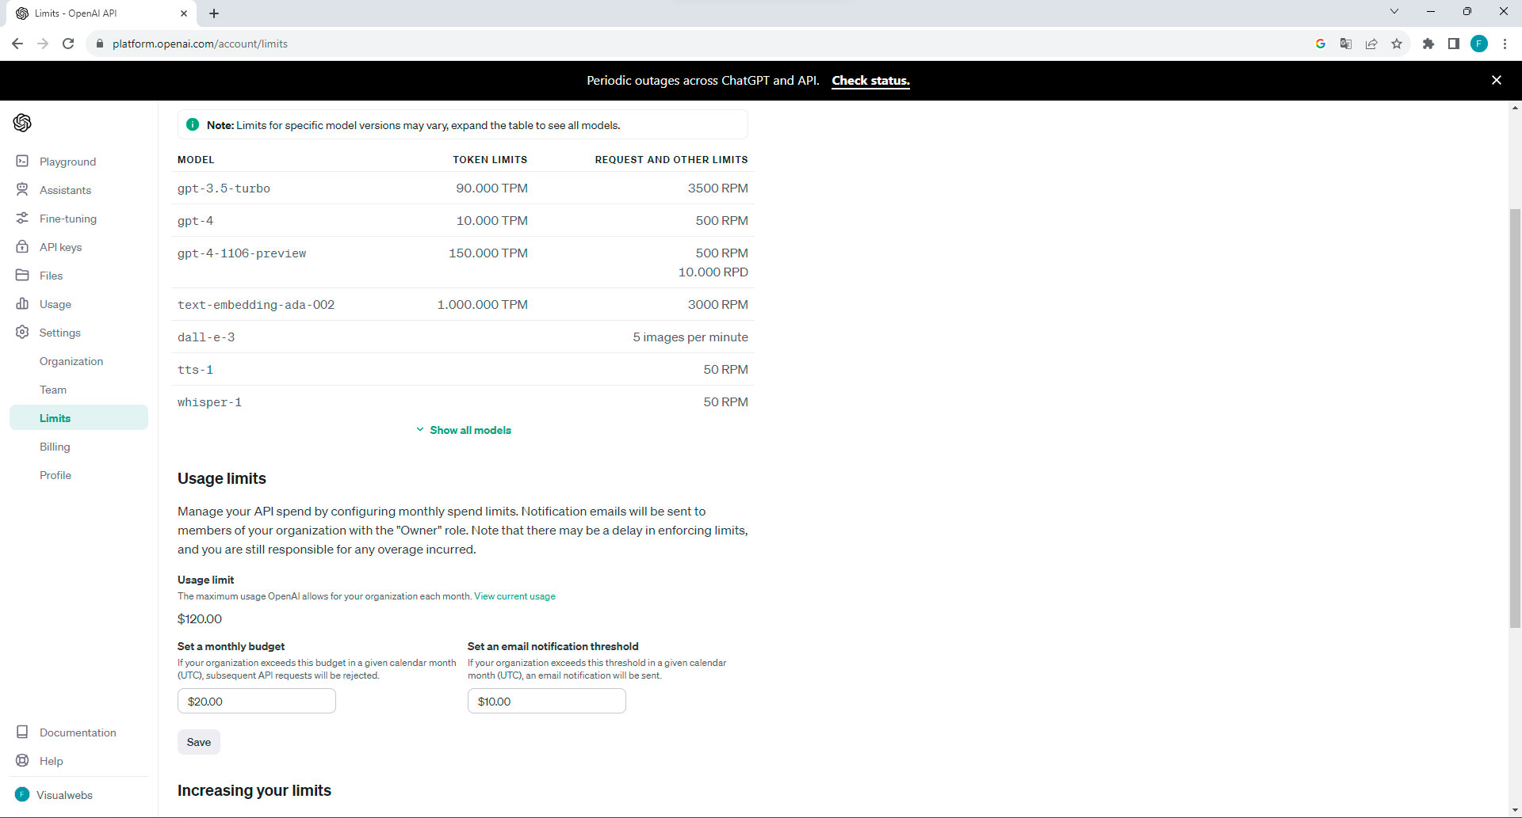Click the gpt-3.5-turbo model name
The width and height of the screenshot is (1522, 818).
[x=224, y=188]
